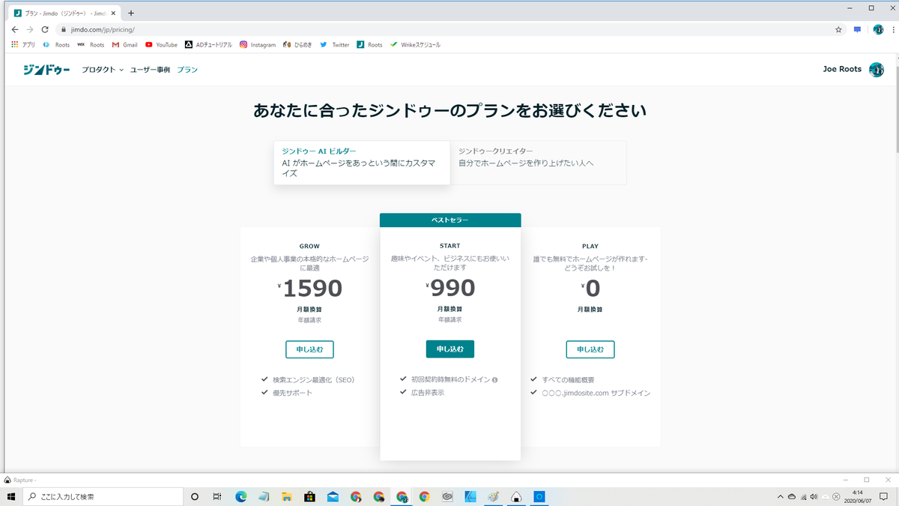Open Task View in the taskbar
899x506 pixels.
217,496
